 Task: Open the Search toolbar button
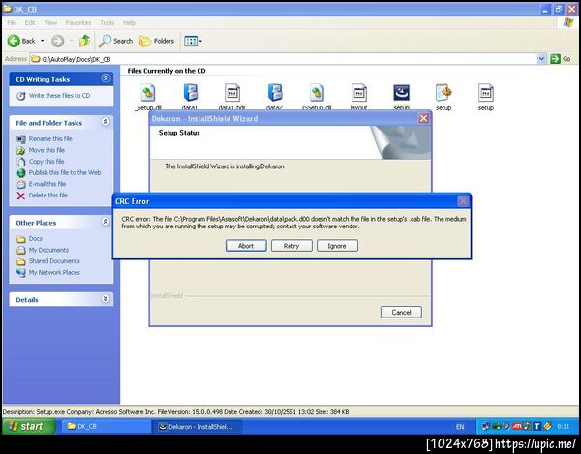[x=115, y=41]
